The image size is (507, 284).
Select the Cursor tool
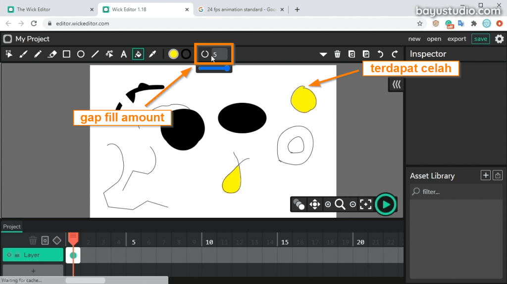point(9,54)
